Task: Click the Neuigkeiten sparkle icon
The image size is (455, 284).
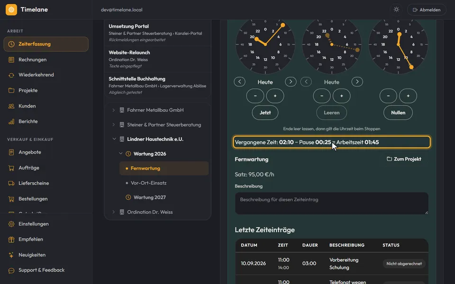Action: pyautogui.click(x=11, y=255)
